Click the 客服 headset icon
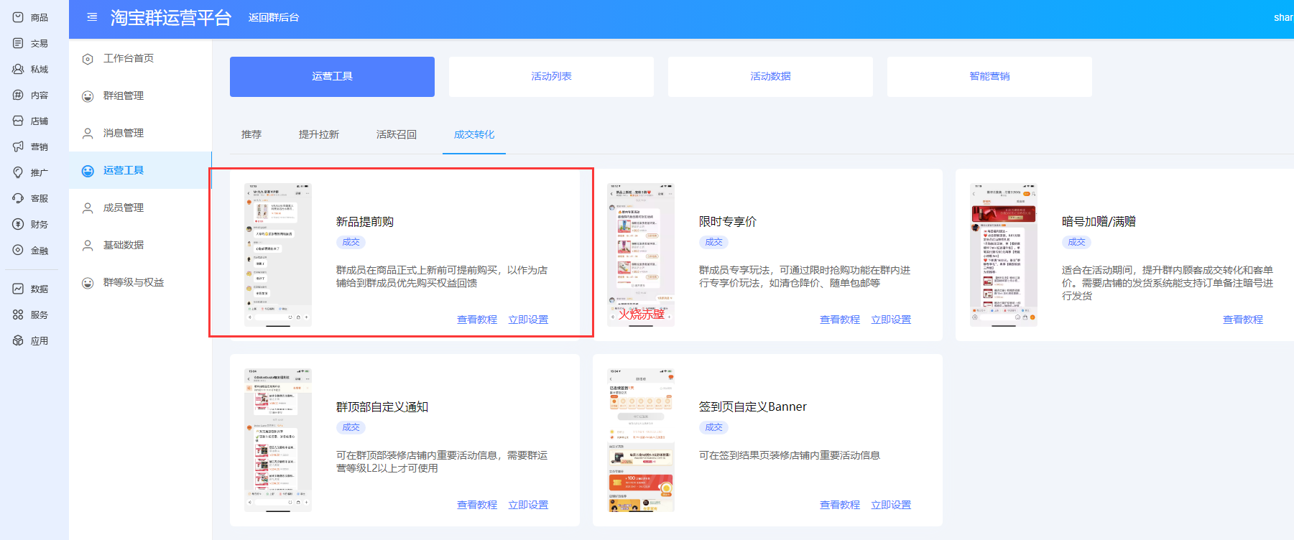Screen dimensions: 1294x540 point(18,198)
